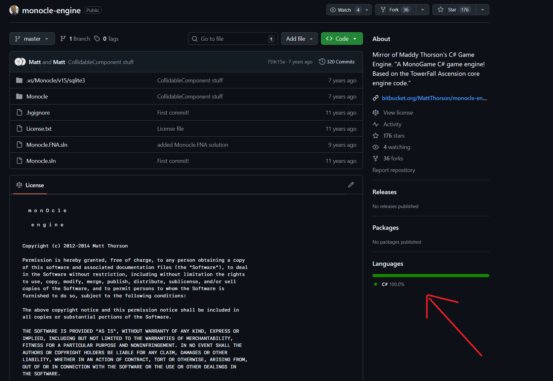Click the folder icon for .vs/Monocle/v15/sqlite3
553x381 pixels.
[19, 80]
